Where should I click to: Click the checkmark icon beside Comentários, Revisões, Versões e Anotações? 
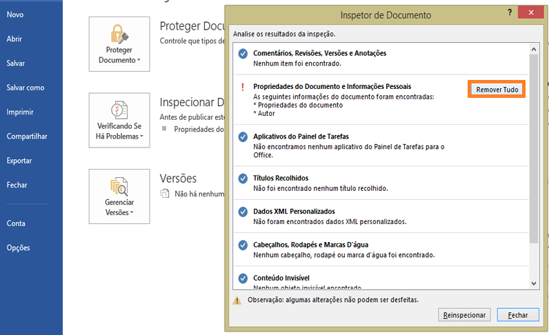(x=243, y=54)
